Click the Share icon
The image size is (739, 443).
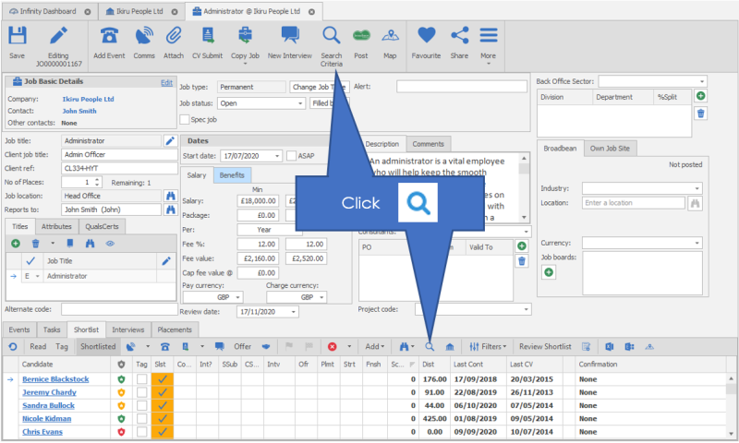click(459, 39)
